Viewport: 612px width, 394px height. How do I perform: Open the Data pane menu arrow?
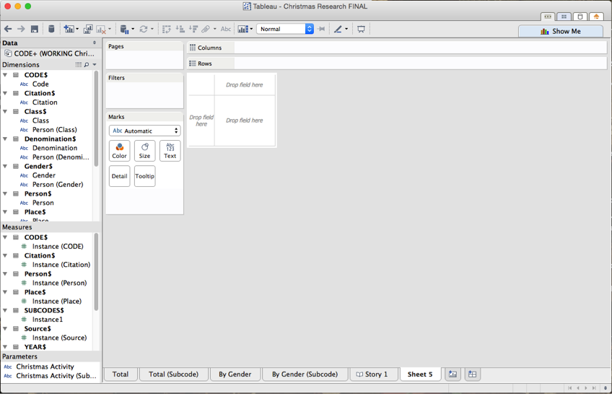coord(94,43)
